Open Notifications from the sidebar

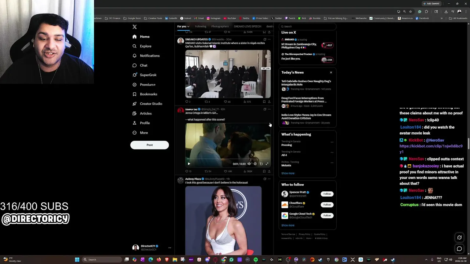coord(146,56)
